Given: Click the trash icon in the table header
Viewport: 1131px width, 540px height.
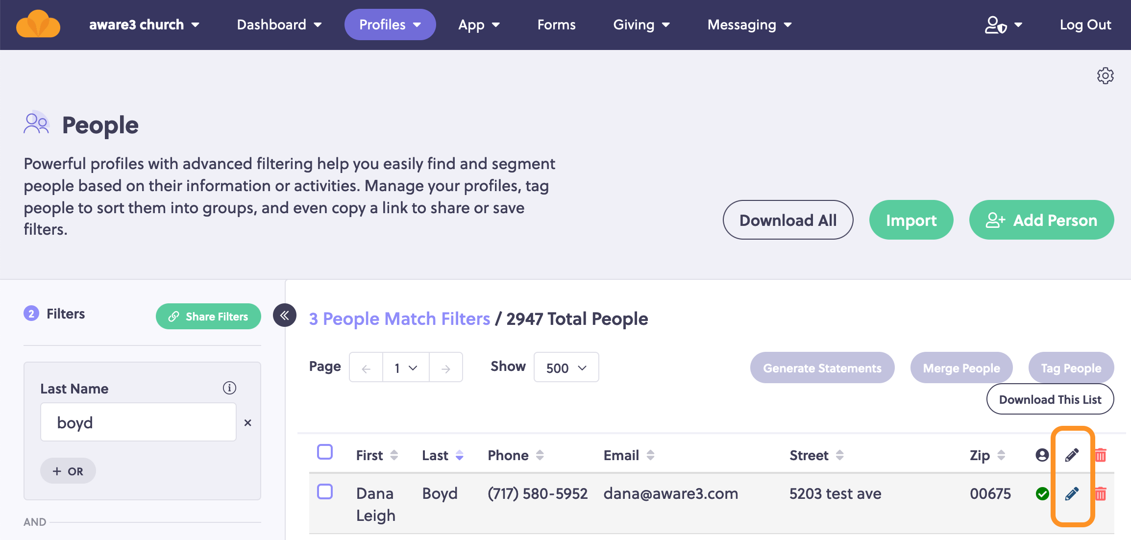Looking at the screenshot, I should (x=1101, y=455).
